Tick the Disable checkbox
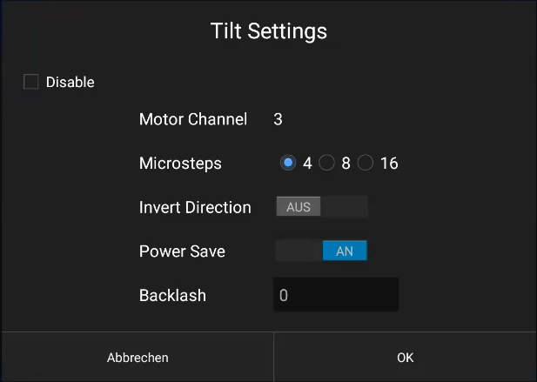 (x=30, y=82)
